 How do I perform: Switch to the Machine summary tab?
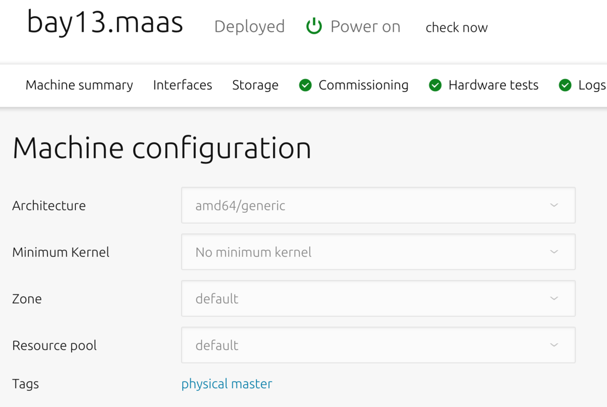click(79, 85)
